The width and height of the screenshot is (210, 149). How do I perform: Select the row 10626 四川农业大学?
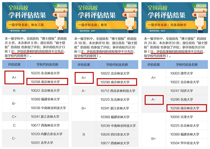pos(115,134)
